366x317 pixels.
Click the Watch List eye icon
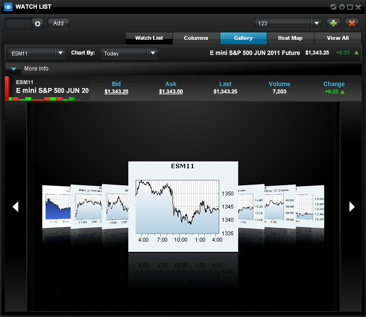[8, 6]
